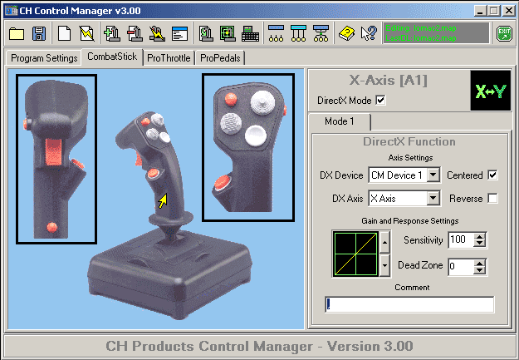519x360 pixels.
Task: Click the green response curve graph
Action: [355, 254]
